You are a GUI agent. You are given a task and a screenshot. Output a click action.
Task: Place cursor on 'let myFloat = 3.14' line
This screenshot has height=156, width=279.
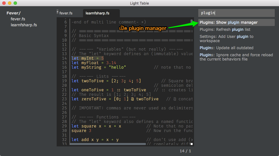pos(93,63)
